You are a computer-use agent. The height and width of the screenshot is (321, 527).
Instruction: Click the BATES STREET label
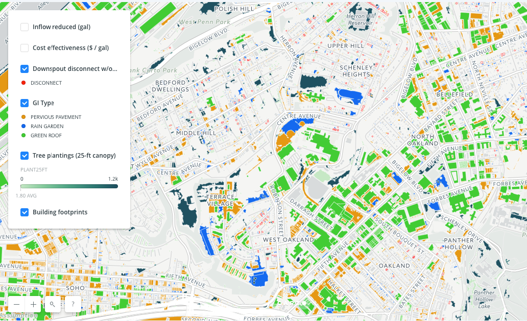coord(412,291)
